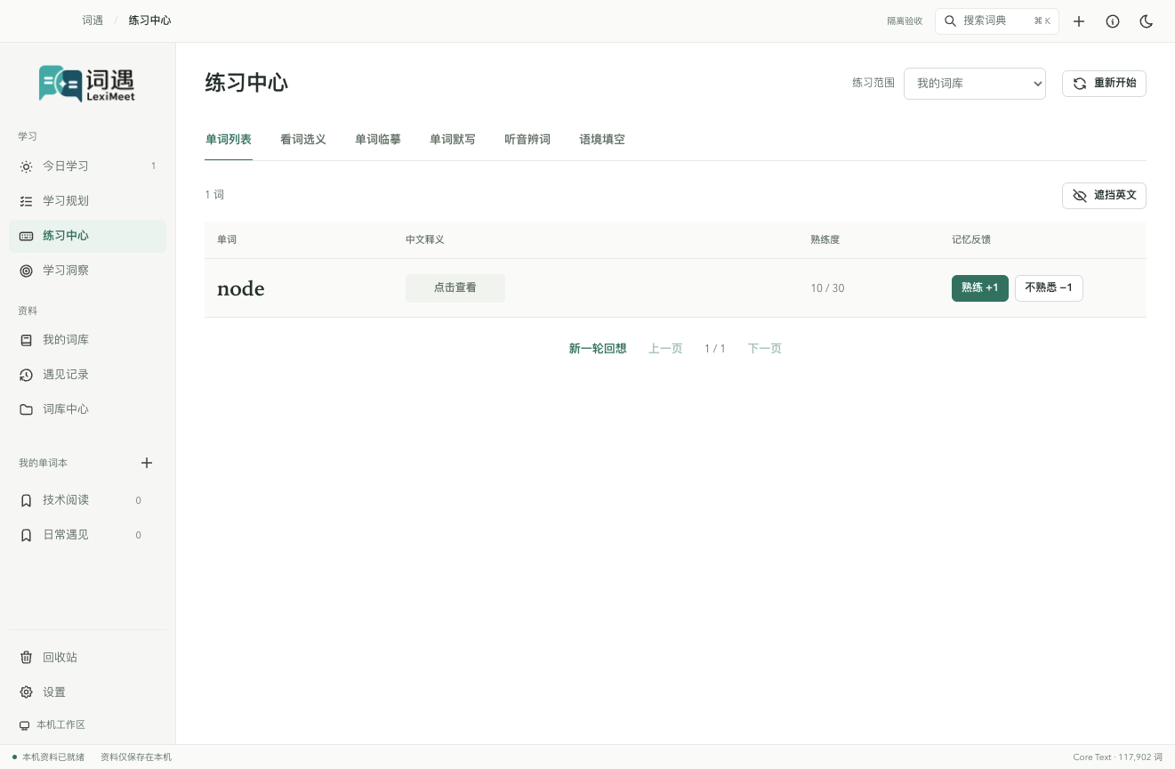Image resolution: width=1175 pixels, height=769 pixels.
Task: Click the 重新开始 restart button
Action: coord(1104,84)
